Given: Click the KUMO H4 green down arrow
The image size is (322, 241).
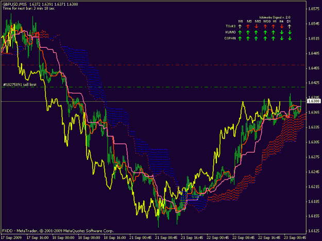Looking at the screenshot, I should [282, 32].
